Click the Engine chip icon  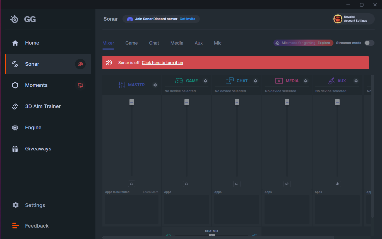[x=15, y=128]
